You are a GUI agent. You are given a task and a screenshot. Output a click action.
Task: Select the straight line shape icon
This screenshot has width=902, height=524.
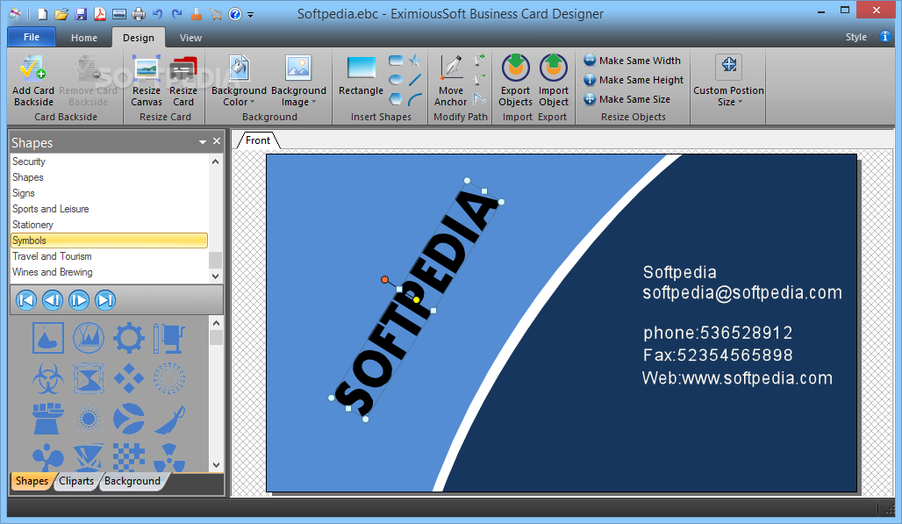point(415,80)
